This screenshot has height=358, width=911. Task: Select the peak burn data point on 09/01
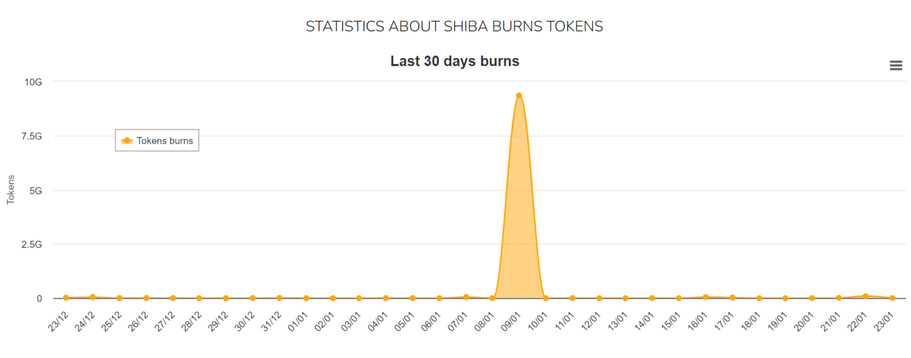coord(519,95)
